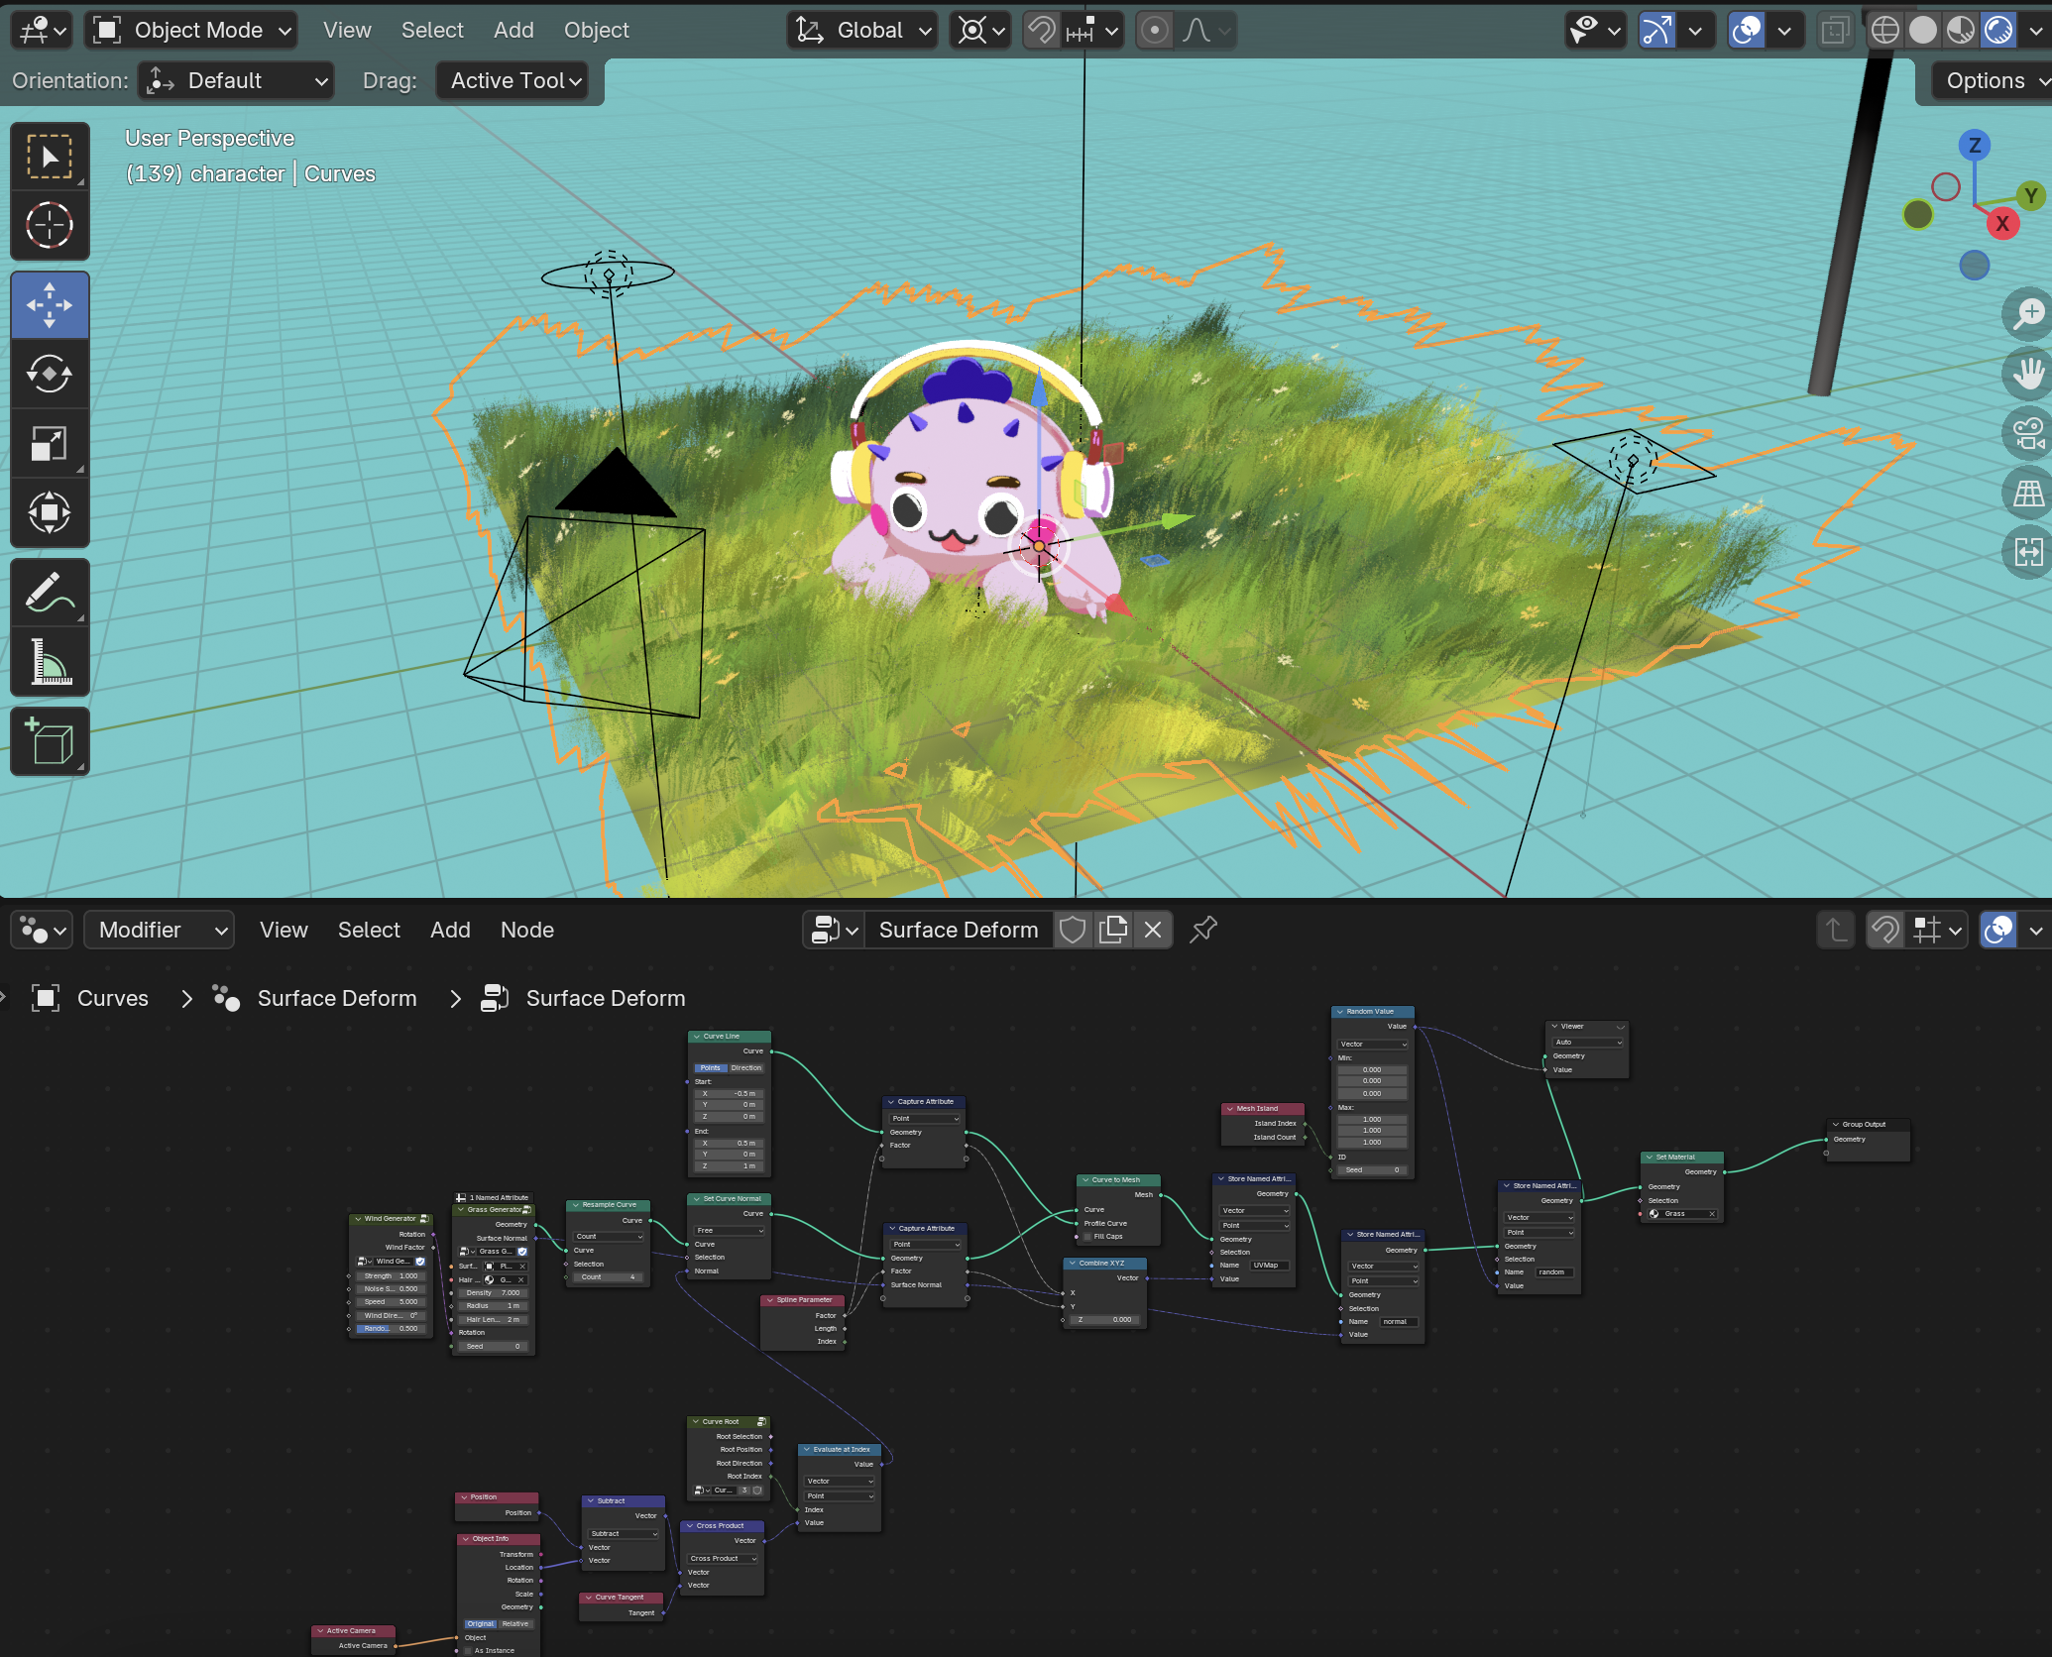This screenshot has height=1657, width=2052.
Task: Click the Z axis on navigation gizmo
Action: pyautogui.click(x=1974, y=146)
